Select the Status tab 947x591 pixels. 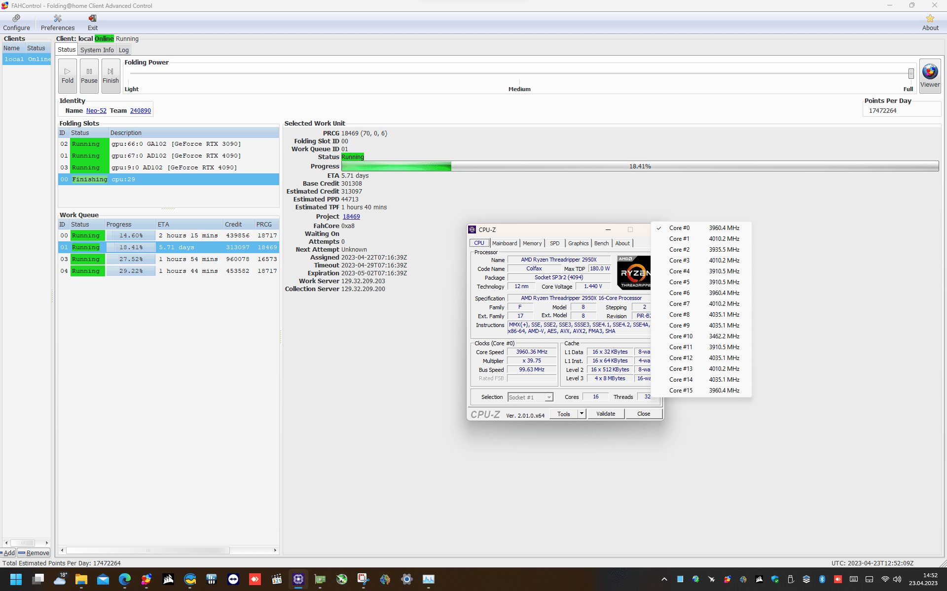(x=67, y=49)
